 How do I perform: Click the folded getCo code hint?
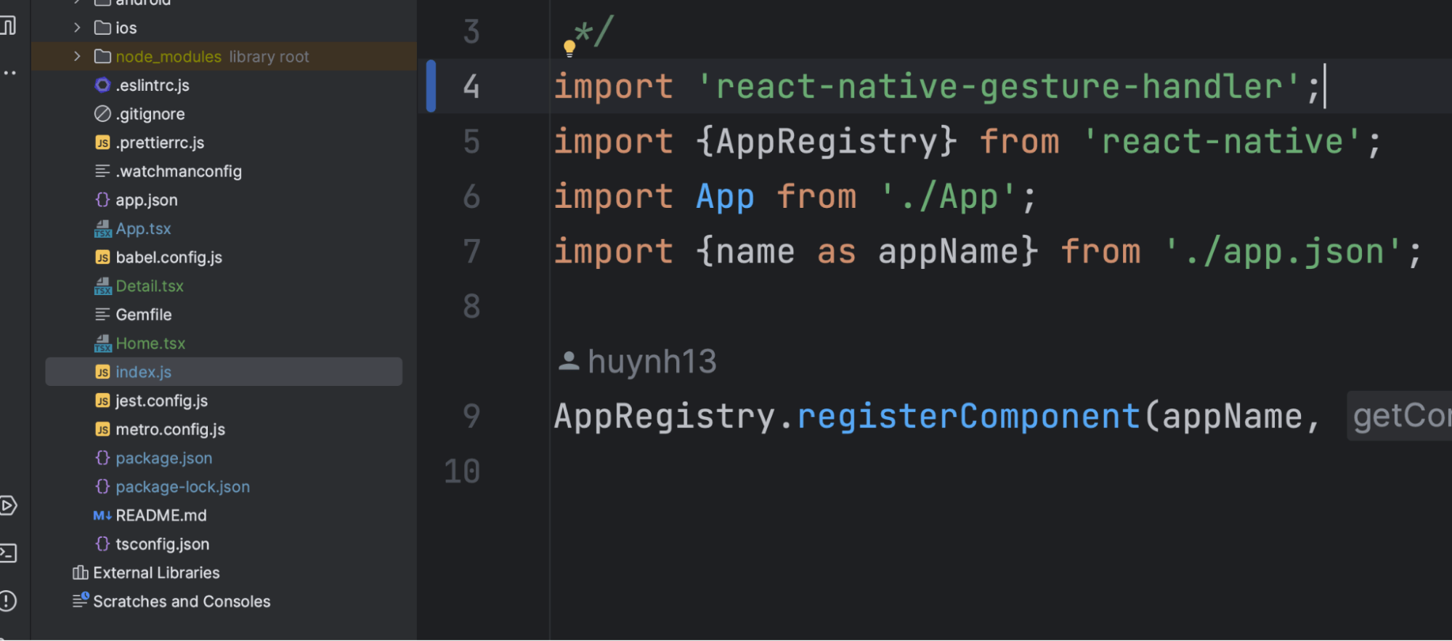click(x=1400, y=416)
